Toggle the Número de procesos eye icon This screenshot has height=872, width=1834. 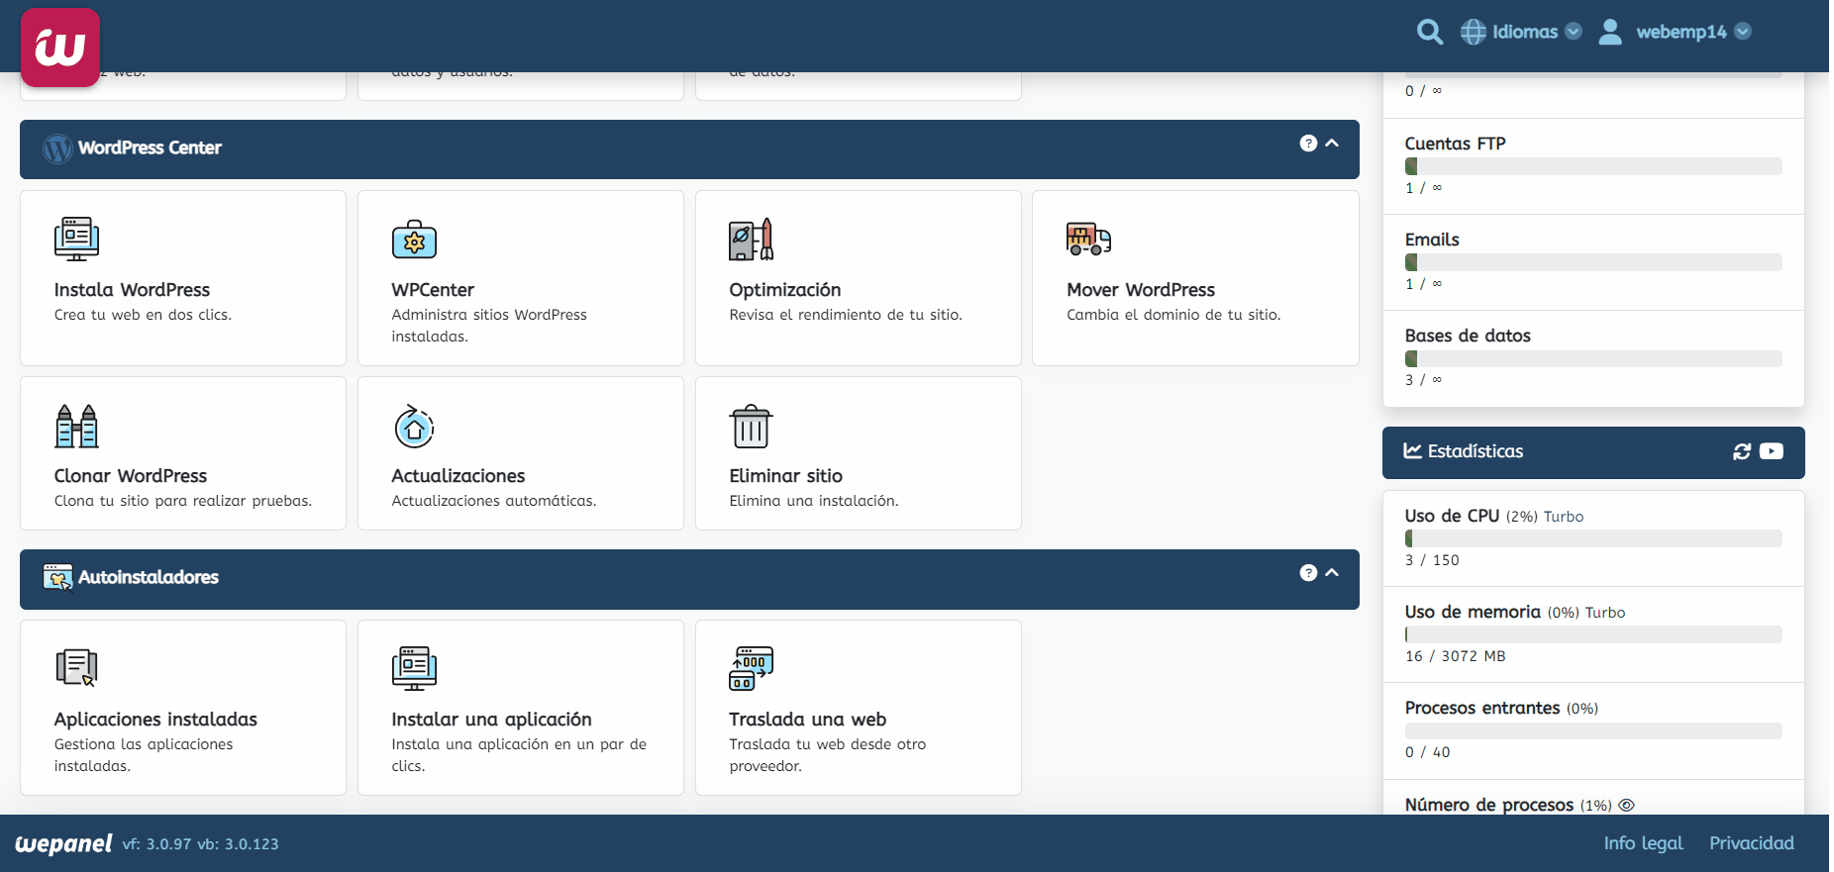(1626, 805)
